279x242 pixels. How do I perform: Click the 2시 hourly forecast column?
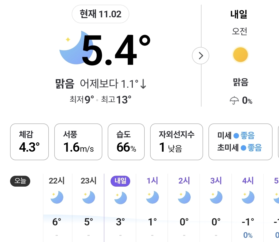tap(184, 204)
